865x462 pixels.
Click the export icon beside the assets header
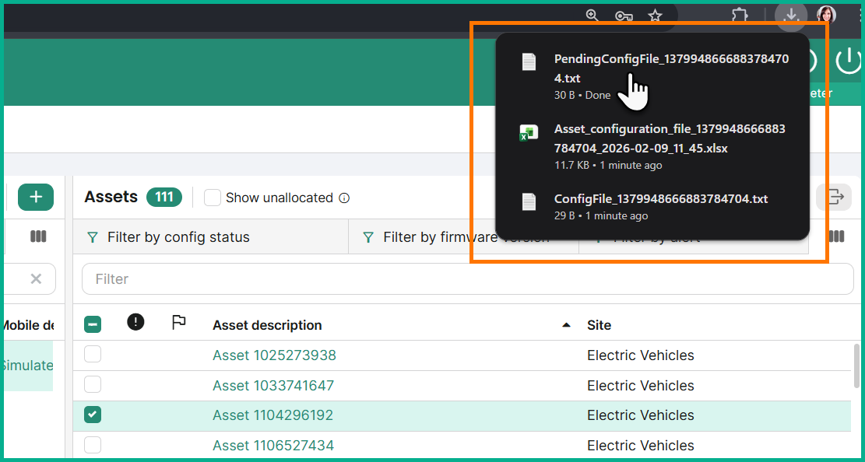pos(835,198)
